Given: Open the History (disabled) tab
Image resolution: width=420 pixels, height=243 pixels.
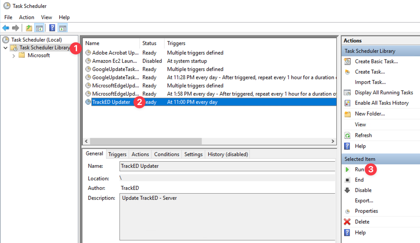Looking at the screenshot, I should pyautogui.click(x=227, y=154).
